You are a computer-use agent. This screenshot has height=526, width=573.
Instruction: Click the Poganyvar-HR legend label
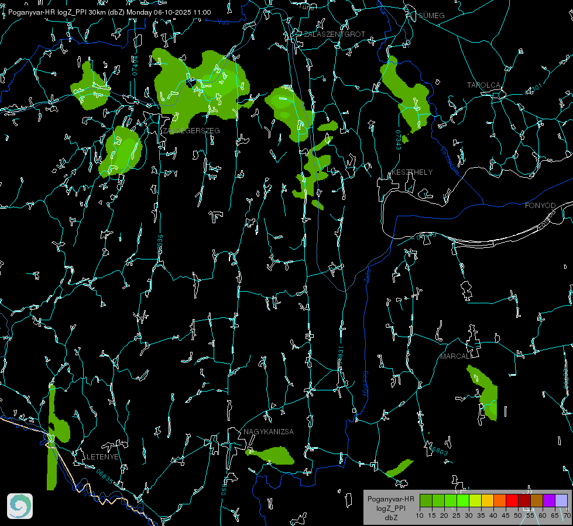click(390, 499)
